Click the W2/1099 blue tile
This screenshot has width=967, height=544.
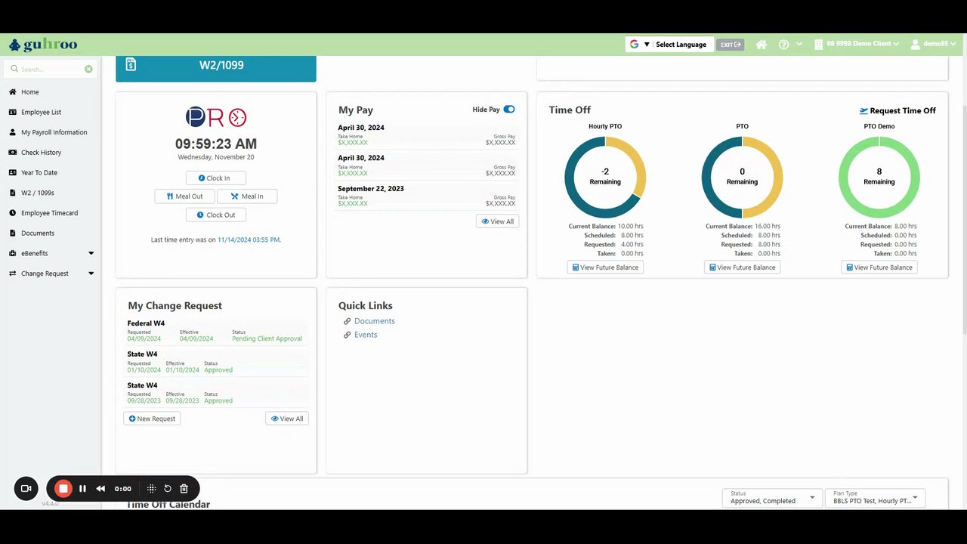(x=216, y=68)
